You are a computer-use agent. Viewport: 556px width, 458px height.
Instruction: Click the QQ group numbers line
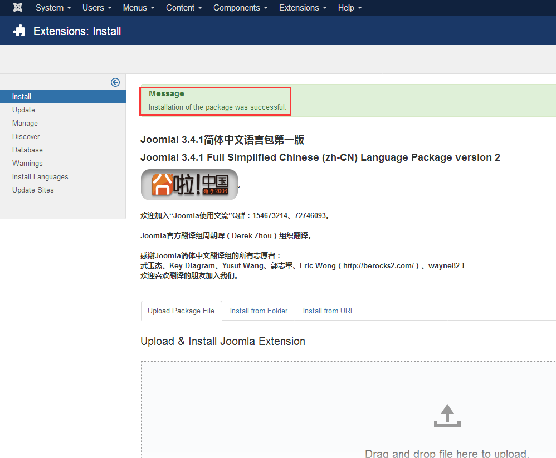click(236, 215)
